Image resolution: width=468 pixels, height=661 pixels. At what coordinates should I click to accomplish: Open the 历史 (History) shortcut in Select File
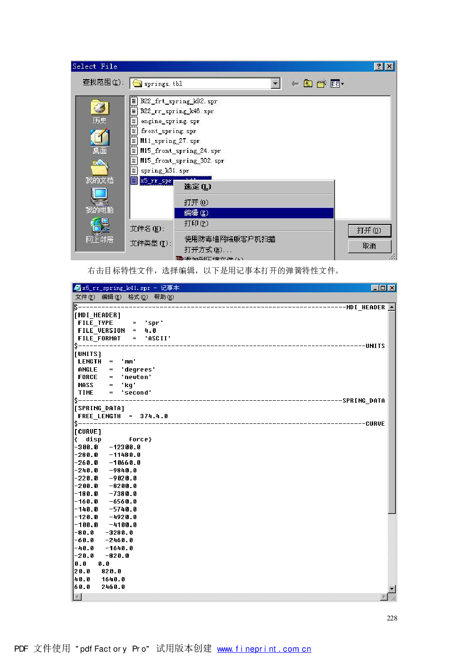pos(100,112)
